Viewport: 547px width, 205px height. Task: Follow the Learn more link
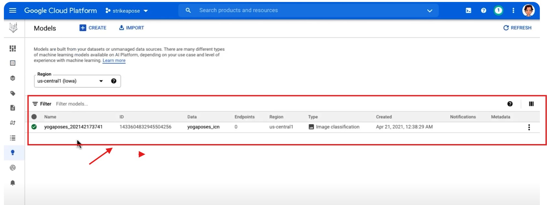(x=114, y=61)
